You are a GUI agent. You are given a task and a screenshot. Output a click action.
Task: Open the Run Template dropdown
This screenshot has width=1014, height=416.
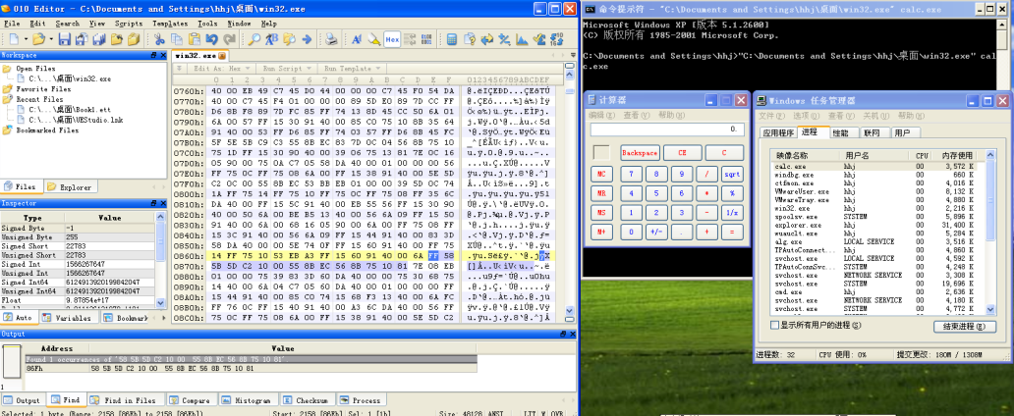(x=351, y=68)
